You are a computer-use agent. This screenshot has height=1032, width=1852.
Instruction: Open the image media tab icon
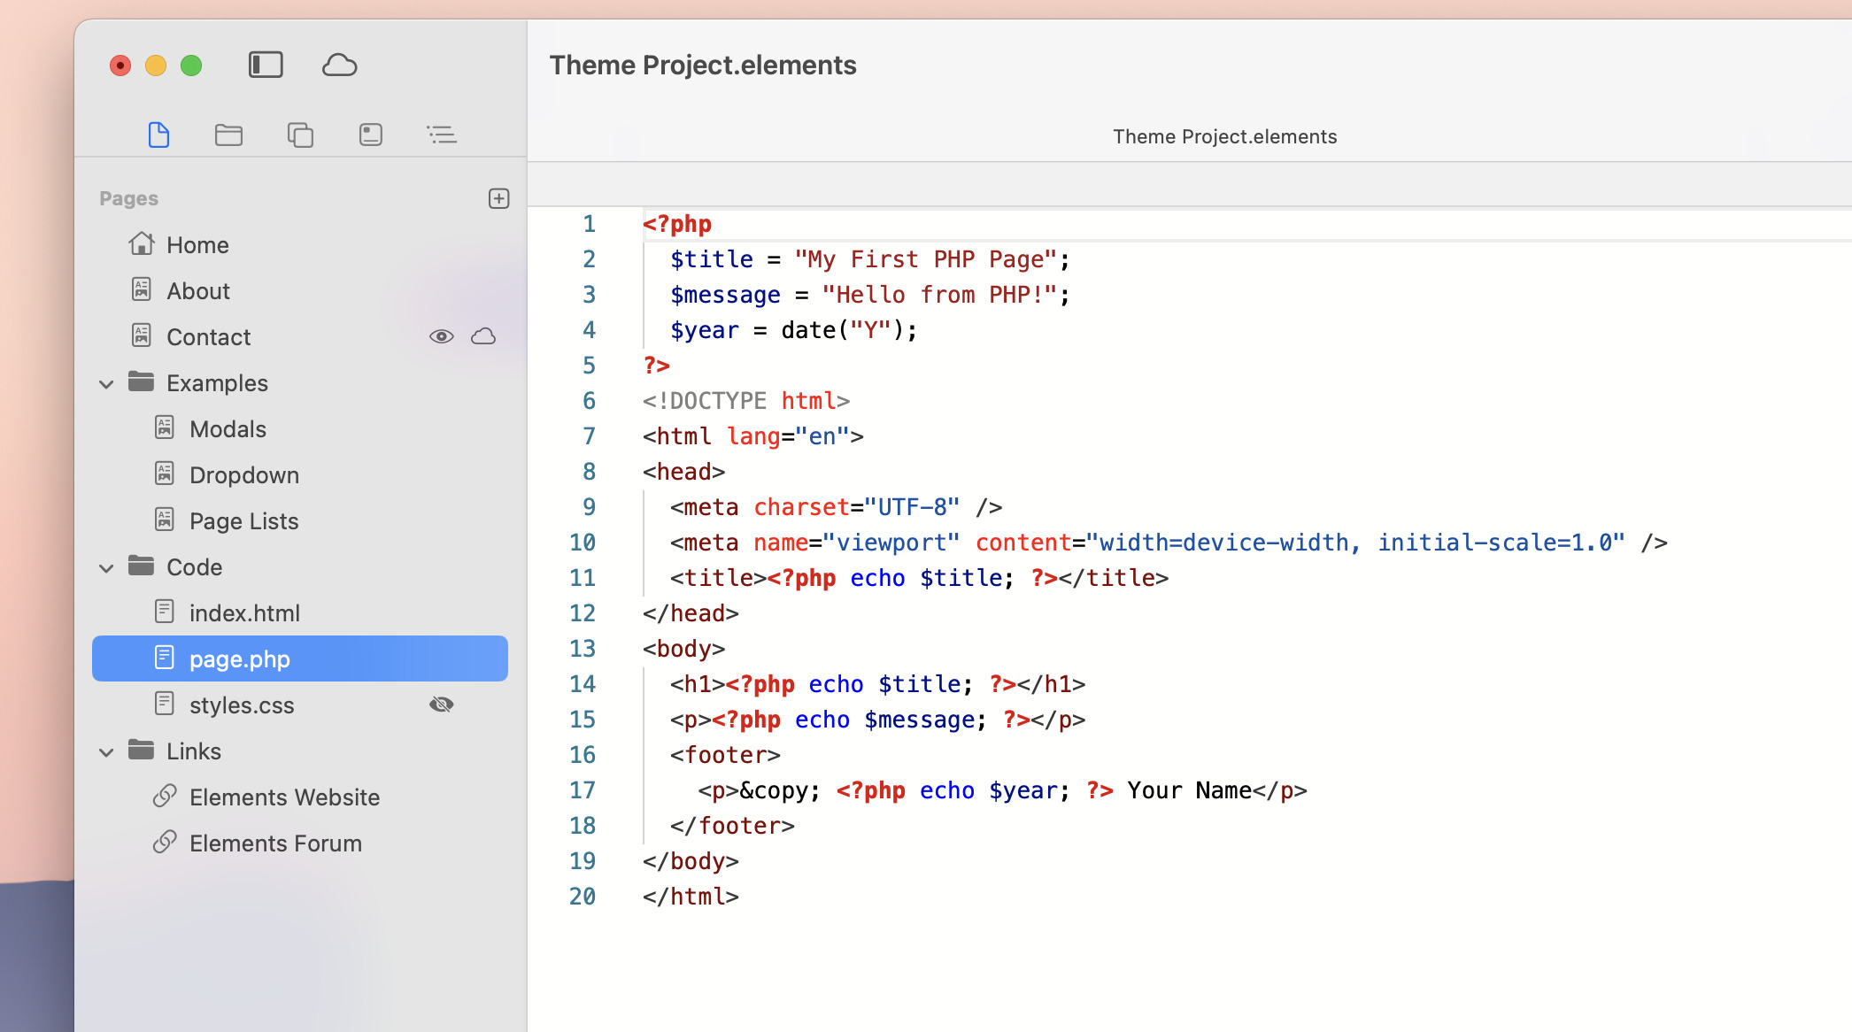(370, 135)
